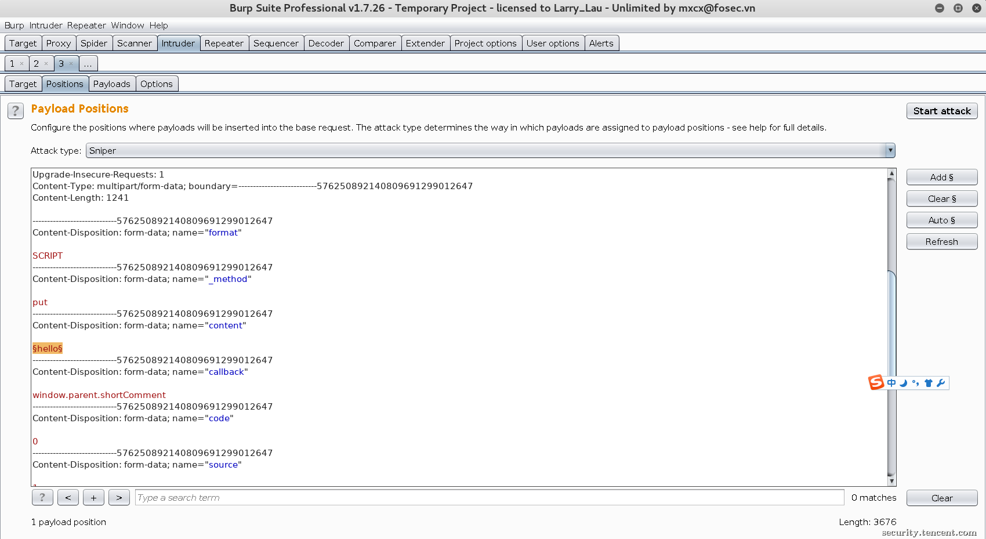Click the Clear § button
Viewport: 986px width, 539px height.
point(941,199)
